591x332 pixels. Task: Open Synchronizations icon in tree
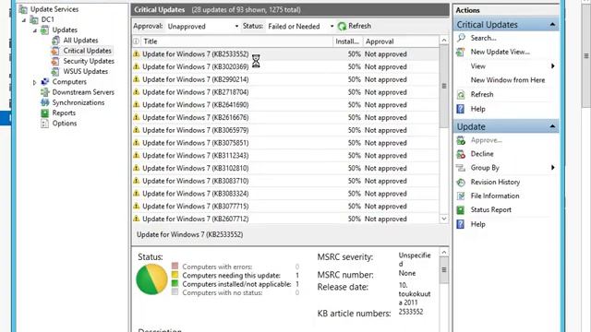45,102
